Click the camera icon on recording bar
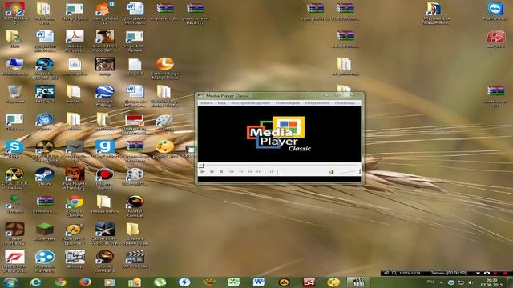 pyautogui.click(x=487, y=273)
